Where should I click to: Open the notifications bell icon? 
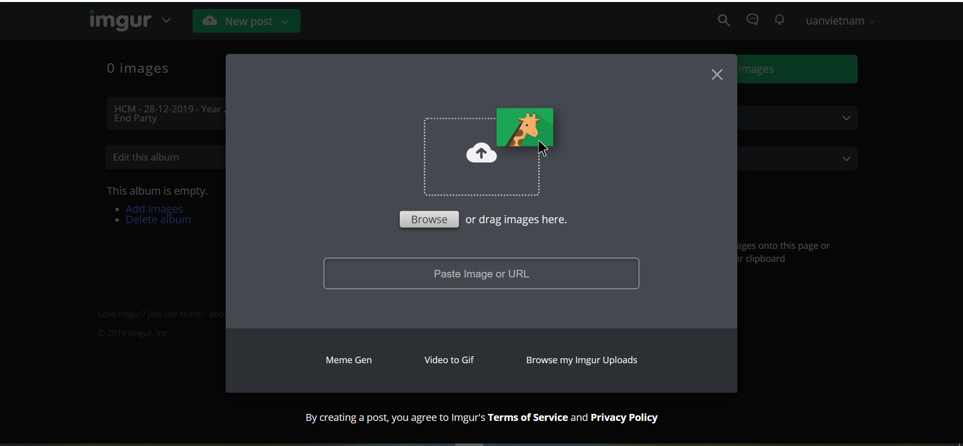point(779,20)
